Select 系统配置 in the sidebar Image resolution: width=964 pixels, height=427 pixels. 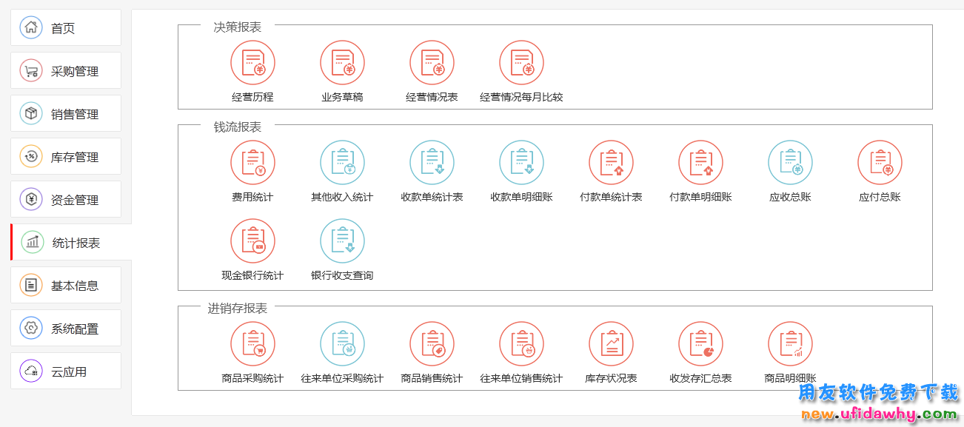tap(66, 329)
